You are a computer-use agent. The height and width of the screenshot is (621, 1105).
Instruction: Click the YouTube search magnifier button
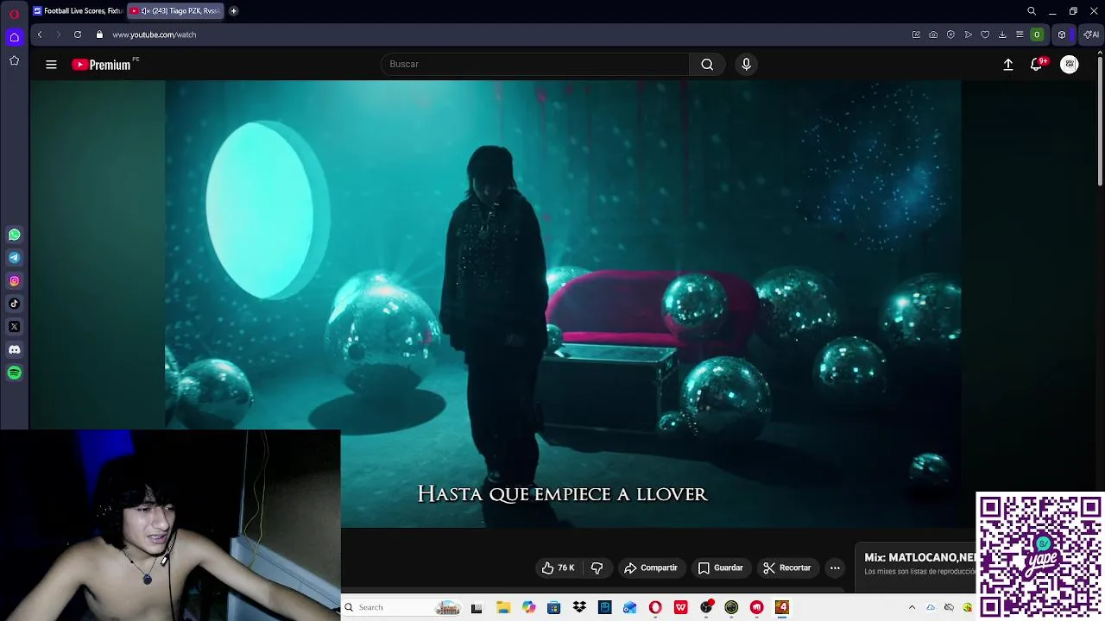coord(707,64)
